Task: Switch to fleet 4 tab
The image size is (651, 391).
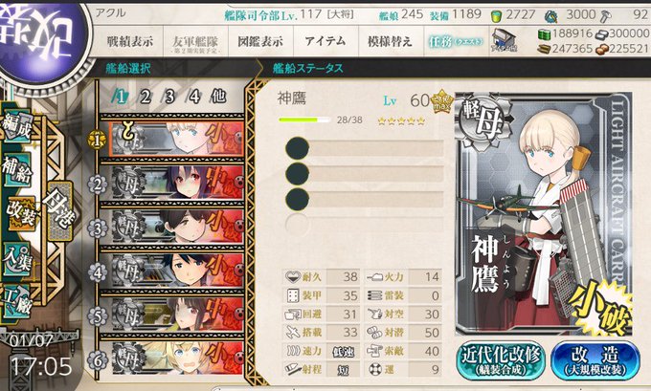Action: (x=194, y=97)
